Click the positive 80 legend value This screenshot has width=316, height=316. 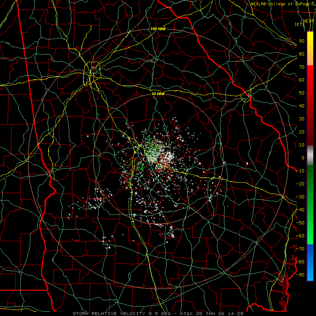(x=302, y=54)
